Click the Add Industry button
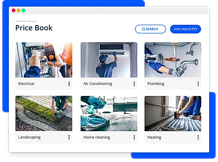This screenshot has width=218, height=162. 185,29
